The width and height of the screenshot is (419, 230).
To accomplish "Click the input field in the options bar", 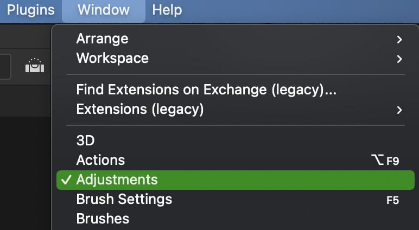I will 5,66.
